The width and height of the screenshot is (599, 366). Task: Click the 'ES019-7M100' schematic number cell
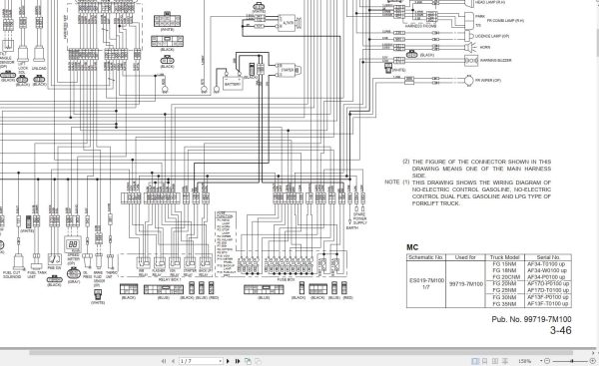click(426, 280)
